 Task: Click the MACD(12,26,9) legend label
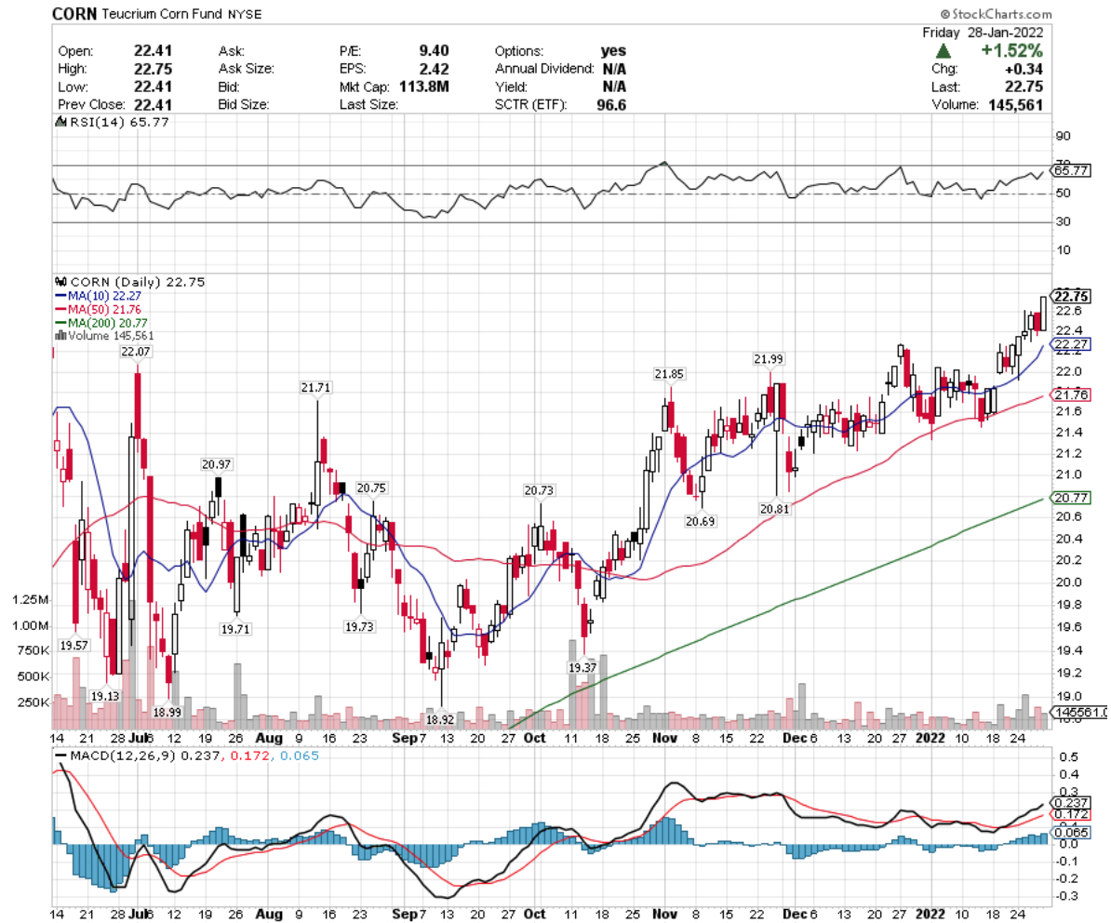[x=124, y=756]
